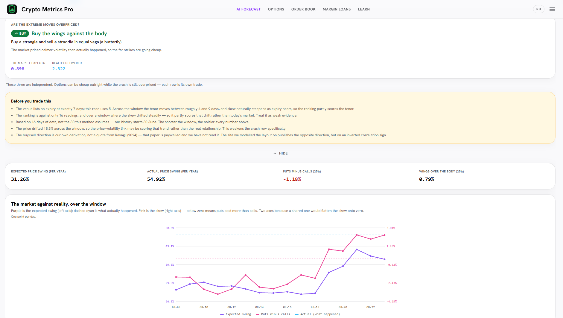Click the 20.3% left axis label
This screenshot has height=318, width=563.
coord(170,302)
